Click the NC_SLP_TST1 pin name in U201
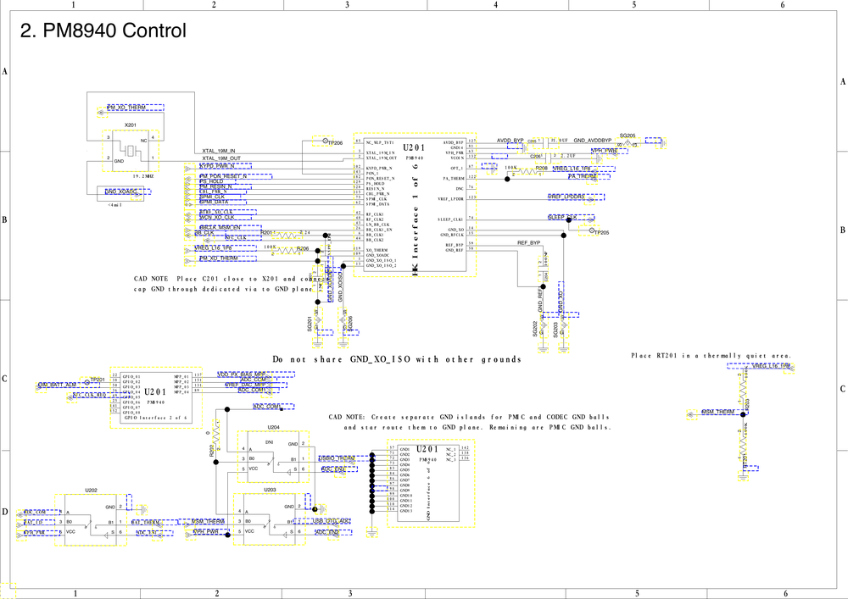This screenshot has width=848, height=599. 380,142
